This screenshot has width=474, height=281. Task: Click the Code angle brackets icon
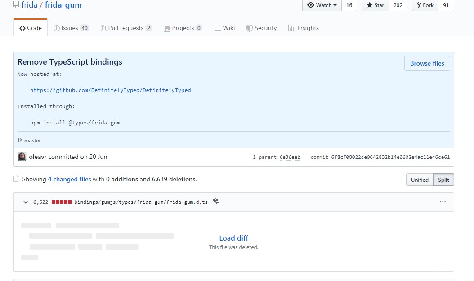point(22,28)
